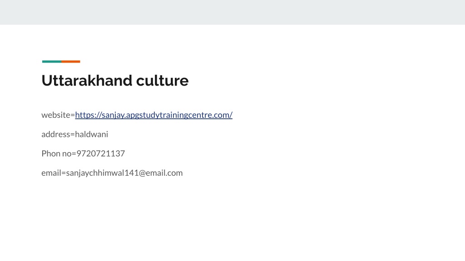Open the sanjay.apgstudytrainingcentre.com hyperlink
The height and width of the screenshot is (261, 465).
coord(153,115)
